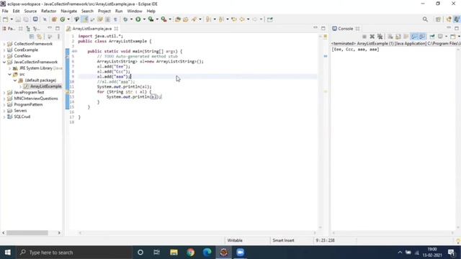The width and height of the screenshot is (461, 259).
Task: Click Package Explorer scroll right arrow
Action: coord(59,233)
